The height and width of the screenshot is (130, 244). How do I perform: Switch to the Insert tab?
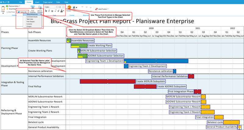tap(37, 2)
